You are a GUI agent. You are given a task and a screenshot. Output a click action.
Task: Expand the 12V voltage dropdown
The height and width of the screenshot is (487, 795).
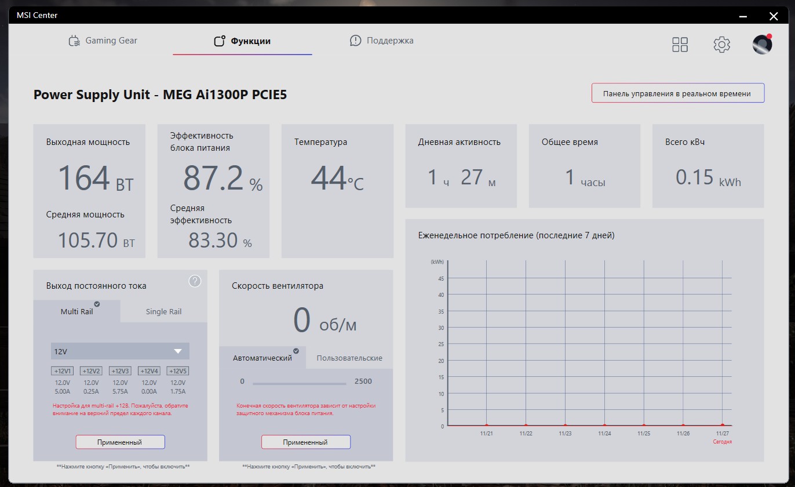click(x=120, y=351)
